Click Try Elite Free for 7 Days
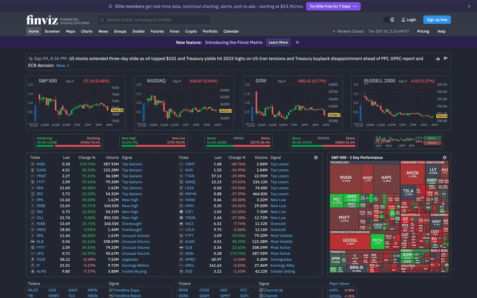The height and width of the screenshot is (298, 477). click(x=333, y=6)
